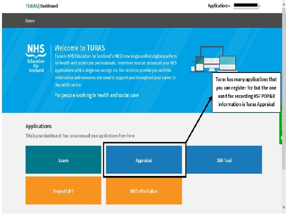Click the scrollbar up arrow
The width and height of the screenshot is (286, 214).
pyautogui.click(x=284, y=5)
